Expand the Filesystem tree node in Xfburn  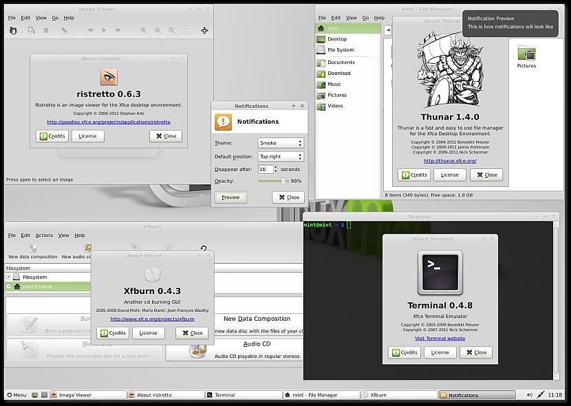coord(8,277)
